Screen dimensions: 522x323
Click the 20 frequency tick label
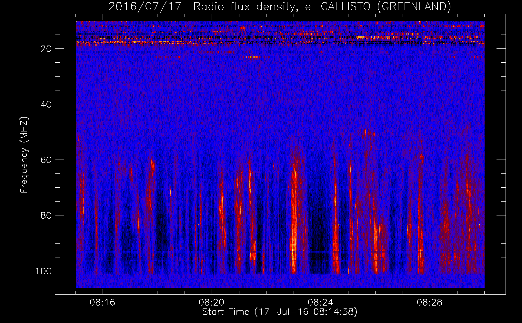[46, 49]
